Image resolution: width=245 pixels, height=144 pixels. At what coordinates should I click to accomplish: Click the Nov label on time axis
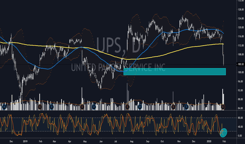click(179, 141)
